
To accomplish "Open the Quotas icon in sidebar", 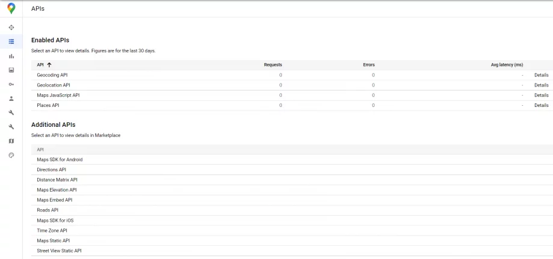I will coord(11,70).
